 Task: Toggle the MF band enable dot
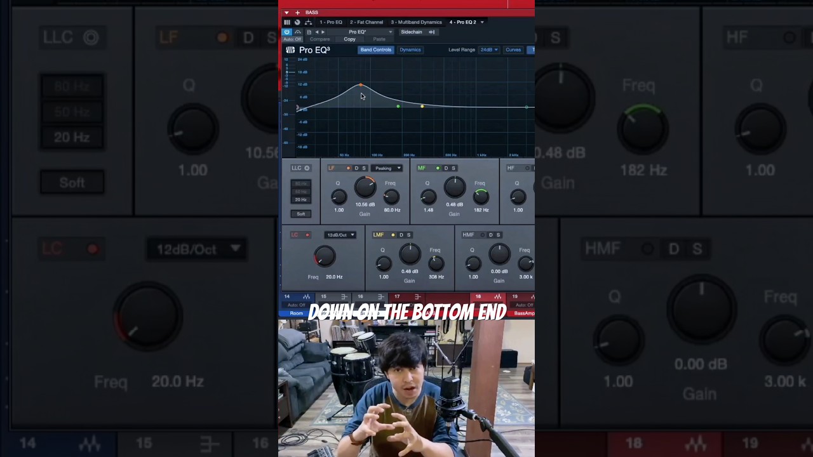pyautogui.click(x=438, y=168)
